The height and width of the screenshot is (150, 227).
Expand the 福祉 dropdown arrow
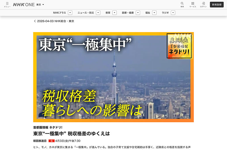click(154, 13)
